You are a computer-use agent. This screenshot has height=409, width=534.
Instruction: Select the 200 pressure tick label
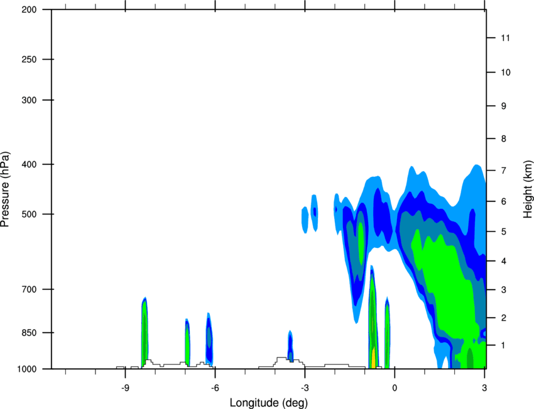tap(29, 9)
